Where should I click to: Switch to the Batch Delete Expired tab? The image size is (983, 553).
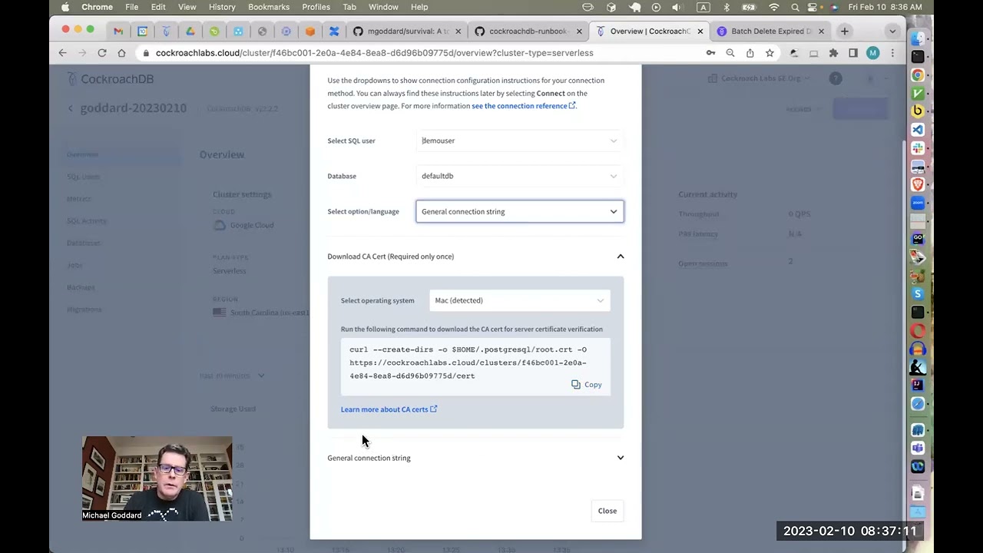tap(770, 31)
